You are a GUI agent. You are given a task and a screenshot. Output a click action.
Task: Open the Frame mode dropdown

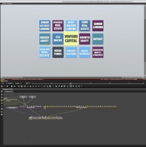pos(18,83)
